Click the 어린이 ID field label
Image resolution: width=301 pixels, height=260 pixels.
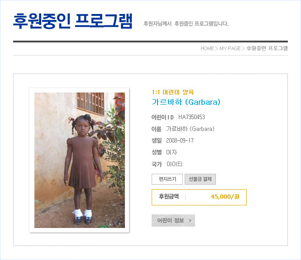pyautogui.click(x=162, y=117)
